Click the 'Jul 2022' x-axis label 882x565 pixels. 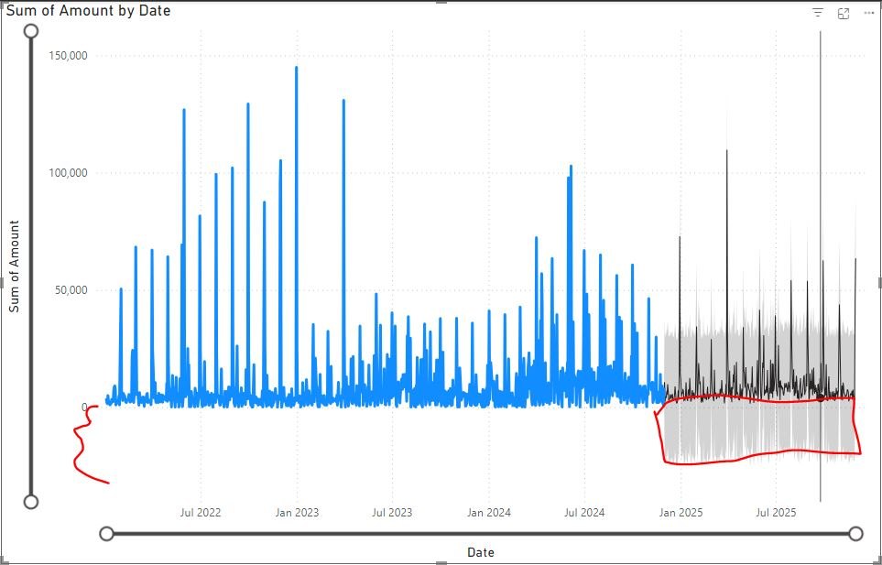point(201,513)
